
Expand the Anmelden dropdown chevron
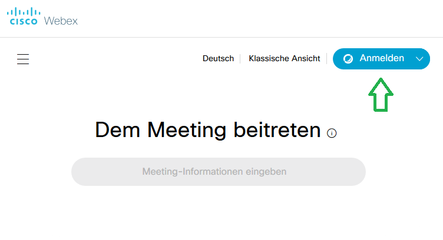[419, 59]
